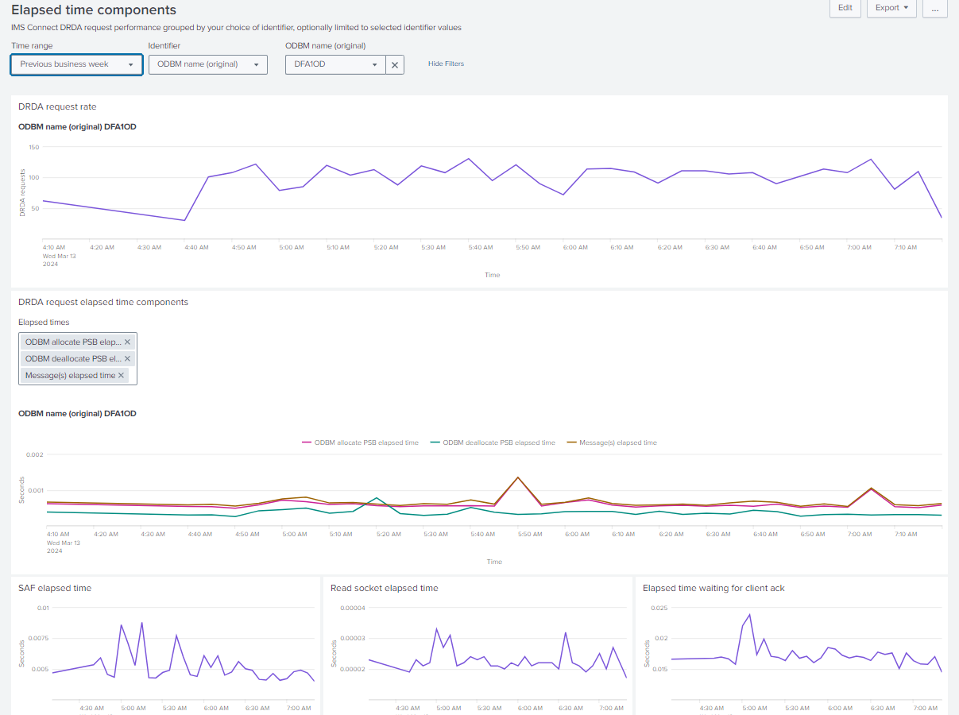959x715 pixels.
Task: Open the Time range dropdown
Action: (76, 64)
